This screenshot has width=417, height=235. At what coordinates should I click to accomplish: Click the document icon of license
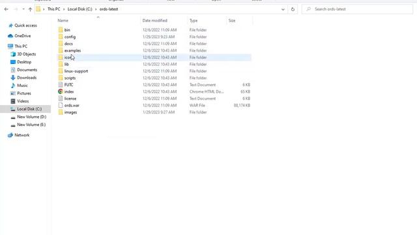click(x=61, y=99)
